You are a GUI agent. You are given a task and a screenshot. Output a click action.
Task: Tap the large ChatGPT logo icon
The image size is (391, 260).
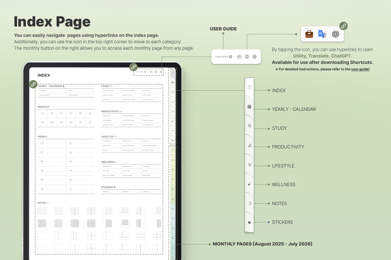tap(335, 34)
